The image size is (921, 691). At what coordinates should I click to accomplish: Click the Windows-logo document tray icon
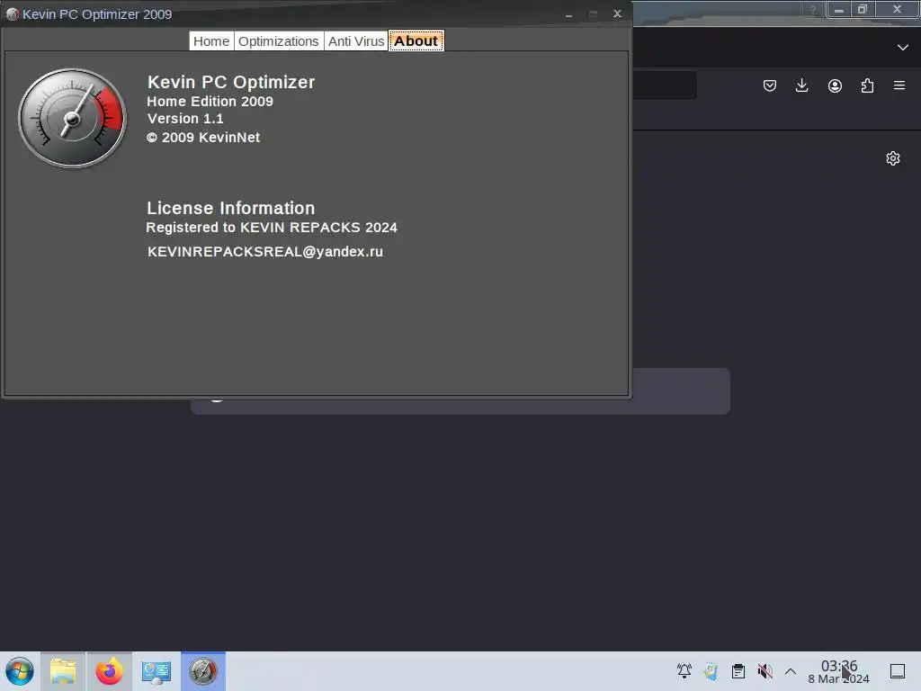(x=711, y=671)
